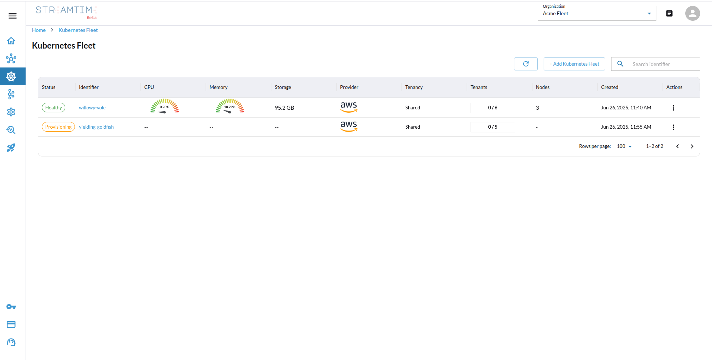Click Jun 26, 2025, 11:40 AM date
Screen dimensions: 712x360
point(626,108)
